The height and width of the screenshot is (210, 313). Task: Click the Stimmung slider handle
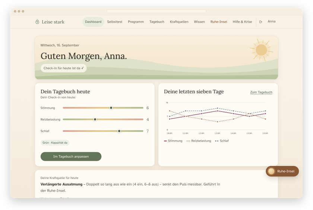pyautogui.click(x=111, y=108)
